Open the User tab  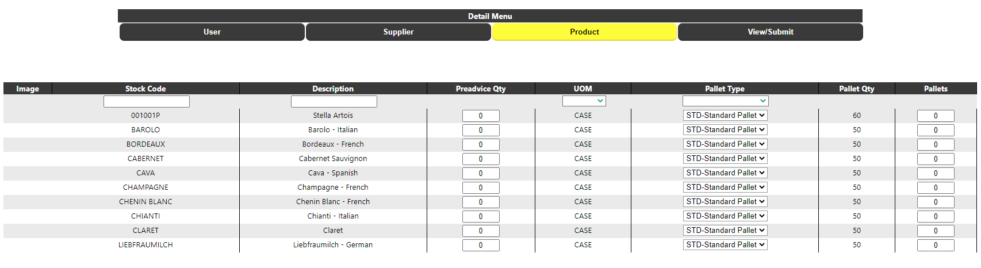point(212,32)
